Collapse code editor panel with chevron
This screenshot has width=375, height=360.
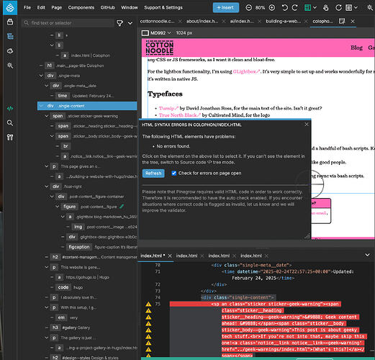[367, 255]
